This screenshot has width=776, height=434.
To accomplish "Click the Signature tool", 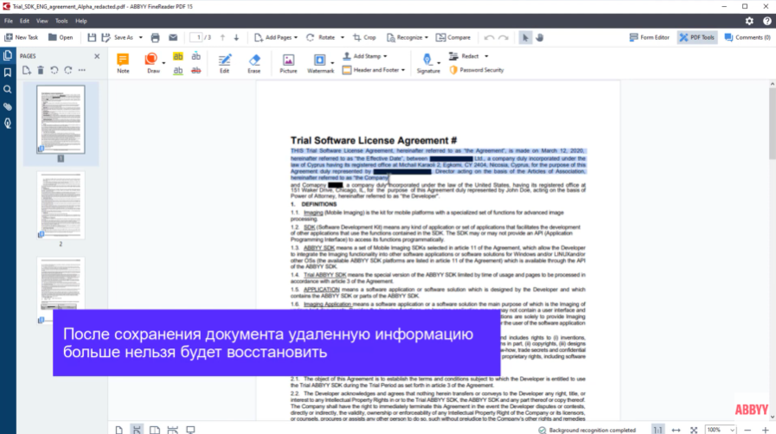I will pos(428,63).
